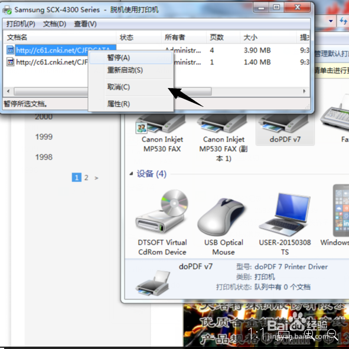Choose 暂停(A) in the context menu
349x349 pixels.
coord(131,58)
